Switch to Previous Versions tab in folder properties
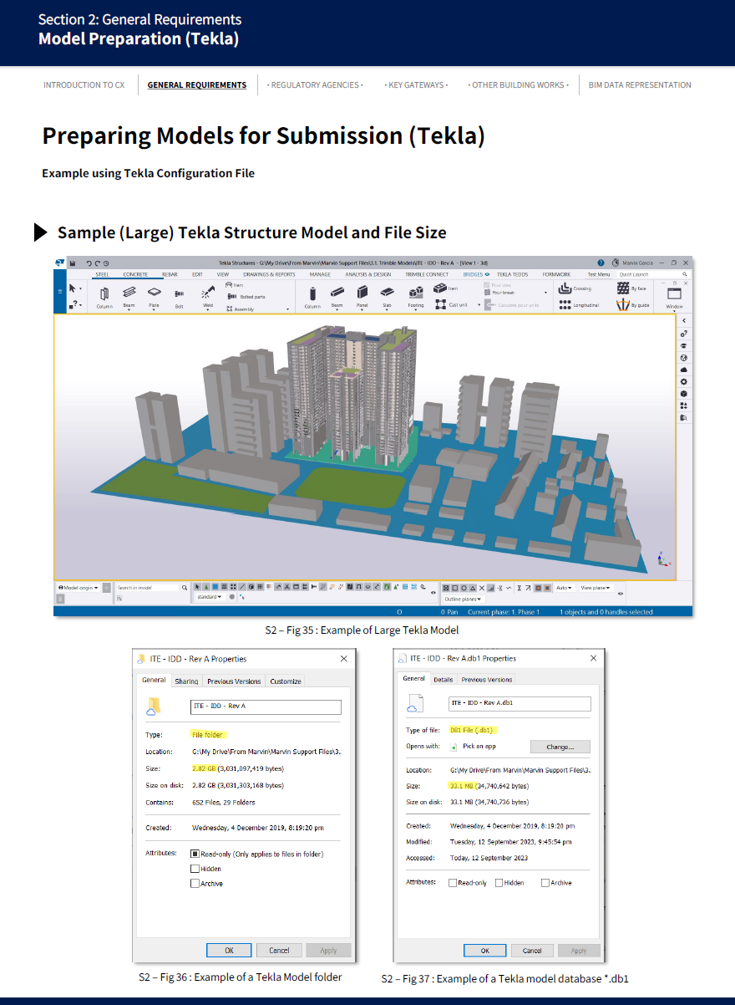The width and height of the screenshot is (735, 1005). [234, 681]
